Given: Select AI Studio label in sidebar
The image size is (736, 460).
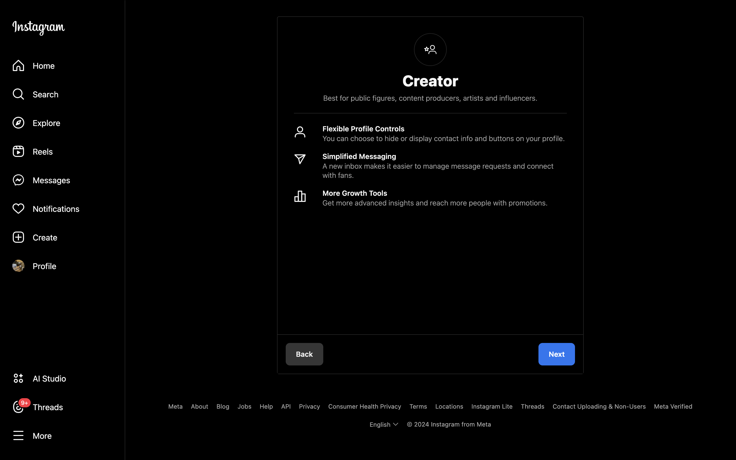Looking at the screenshot, I should click(49, 379).
